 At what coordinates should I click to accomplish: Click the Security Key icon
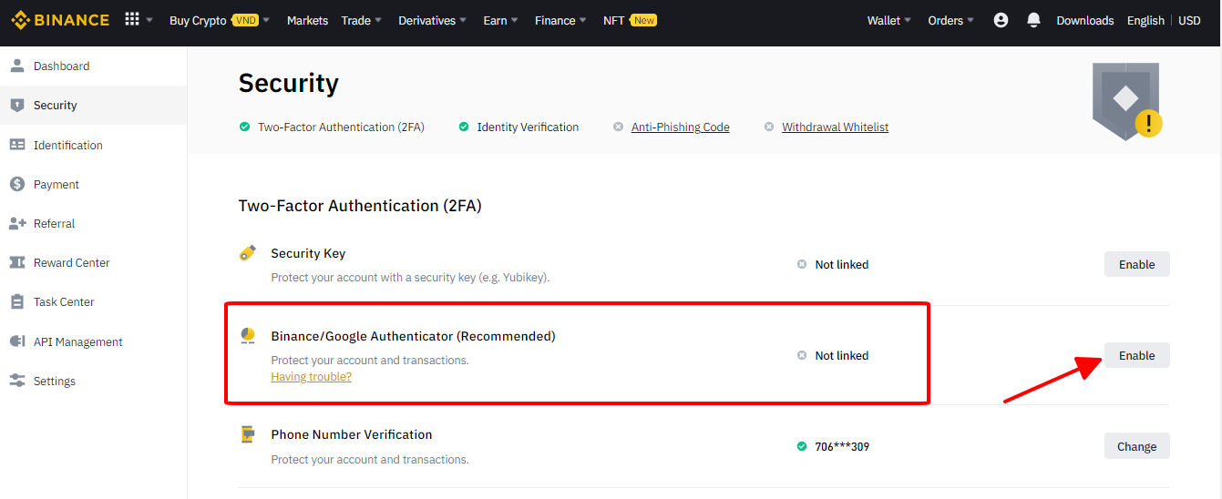[x=248, y=253]
